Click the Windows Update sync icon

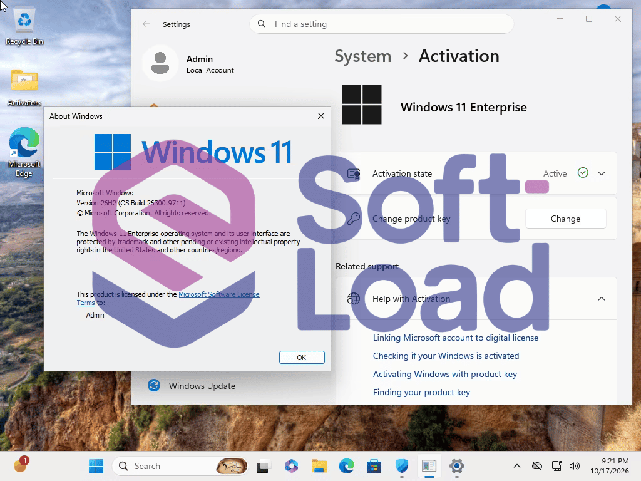154,385
